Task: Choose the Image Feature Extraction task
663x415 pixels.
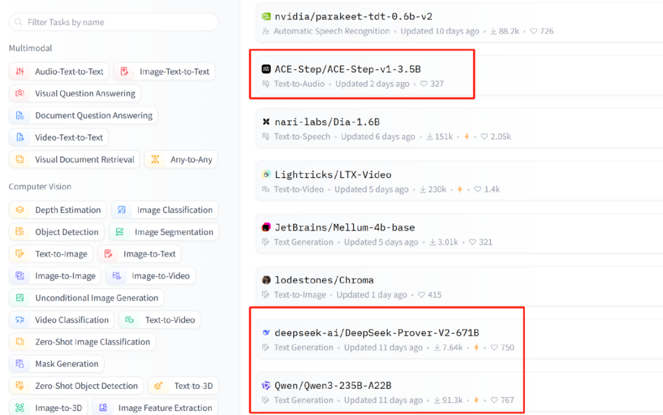Action: [154, 407]
